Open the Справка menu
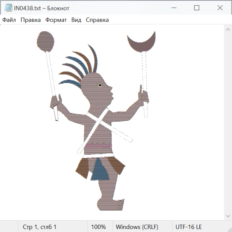 tap(97, 20)
